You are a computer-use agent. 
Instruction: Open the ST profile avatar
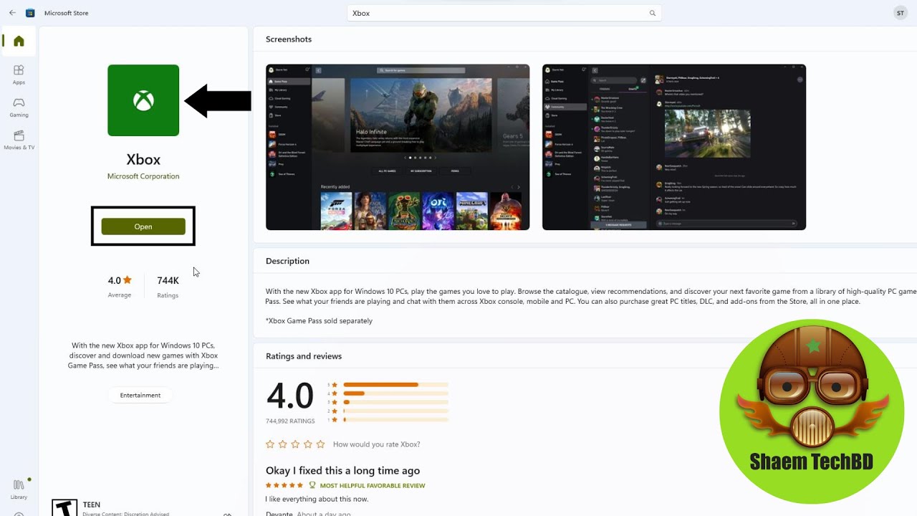point(901,13)
